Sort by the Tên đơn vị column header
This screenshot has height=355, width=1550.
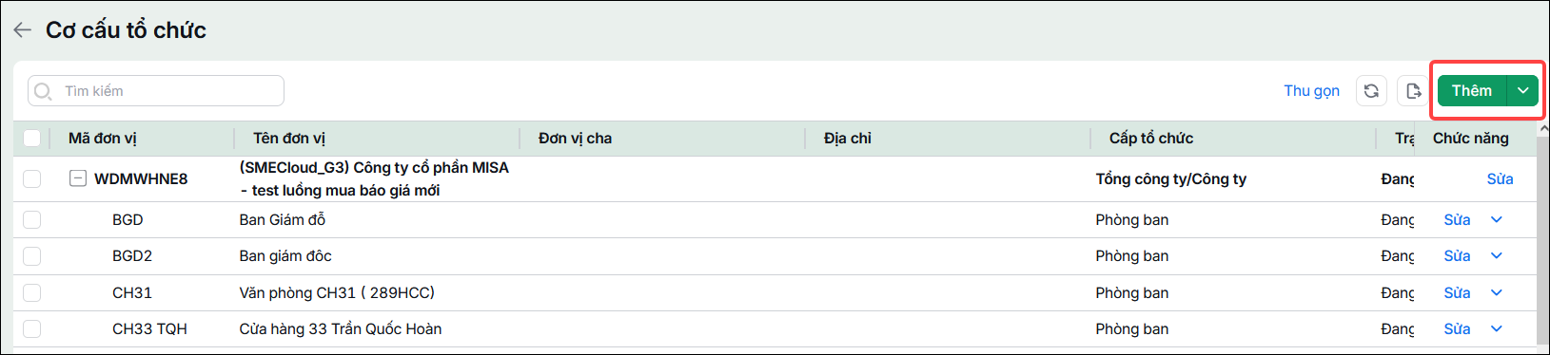[x=289, y=139]
